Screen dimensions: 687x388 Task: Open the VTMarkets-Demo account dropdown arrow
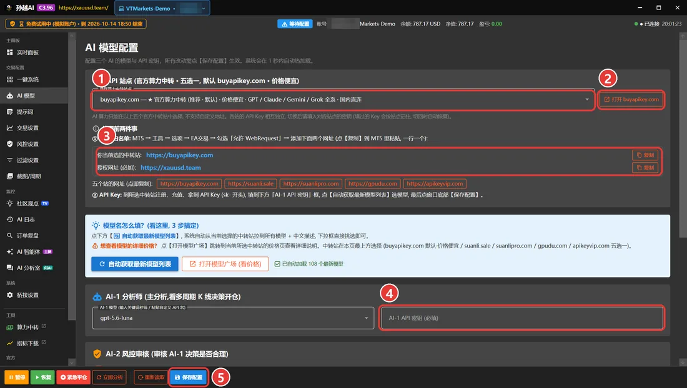204,8
